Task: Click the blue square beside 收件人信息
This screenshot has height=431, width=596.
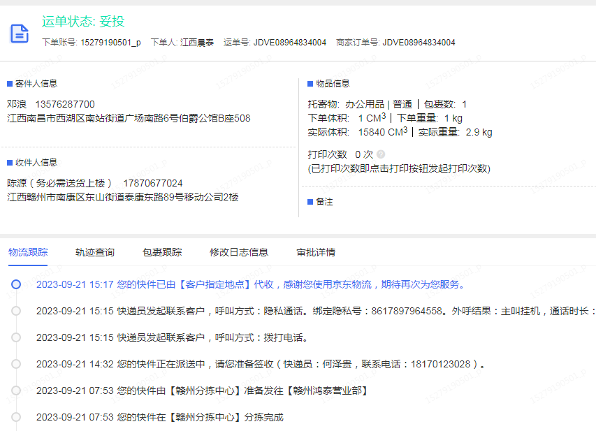Action: (x=10, y=163)
